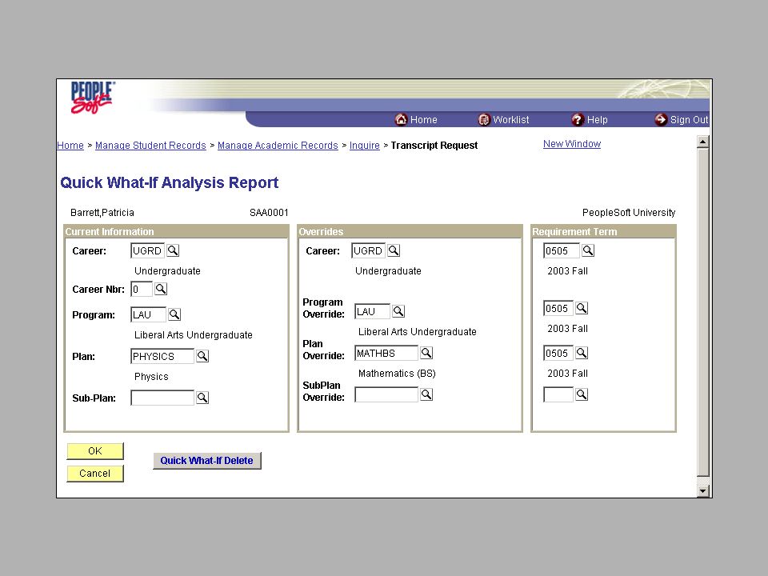This screenshot has height=576, width=768.
Task: Click the student ID SAA0001
Action: pos(269,213)
